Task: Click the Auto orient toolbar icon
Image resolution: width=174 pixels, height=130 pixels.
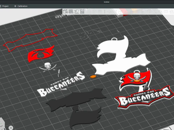Action: pyautogui.click(x=76, y=12)
